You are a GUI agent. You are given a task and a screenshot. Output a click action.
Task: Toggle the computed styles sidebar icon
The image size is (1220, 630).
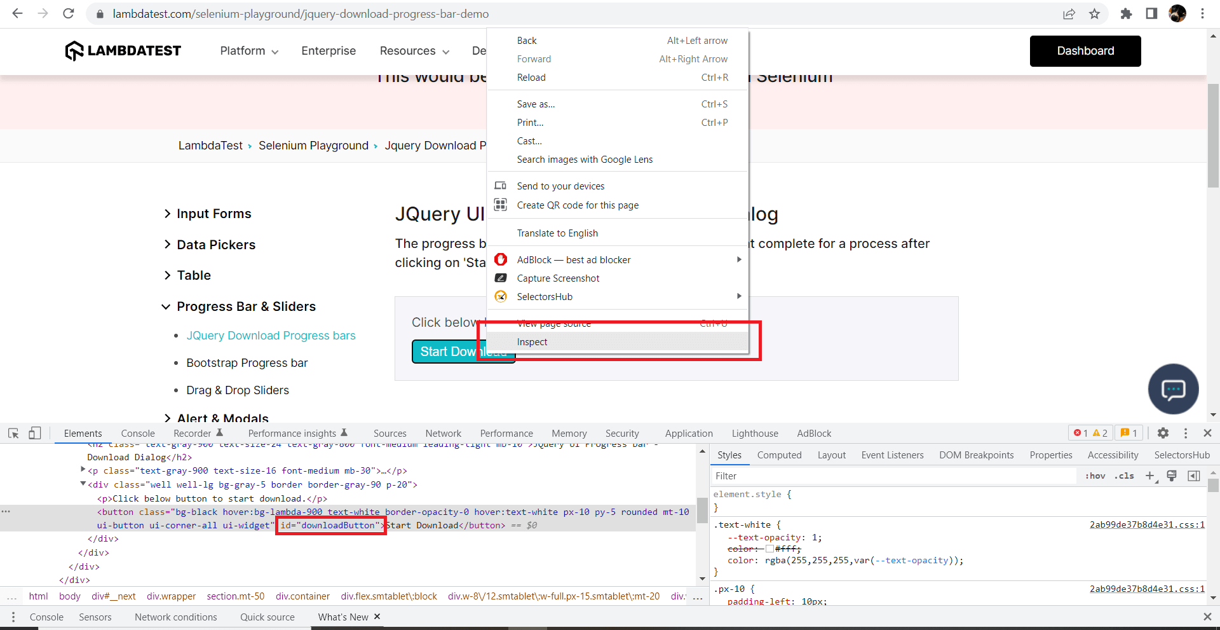pyautogui.click(x=1194, y=476)
